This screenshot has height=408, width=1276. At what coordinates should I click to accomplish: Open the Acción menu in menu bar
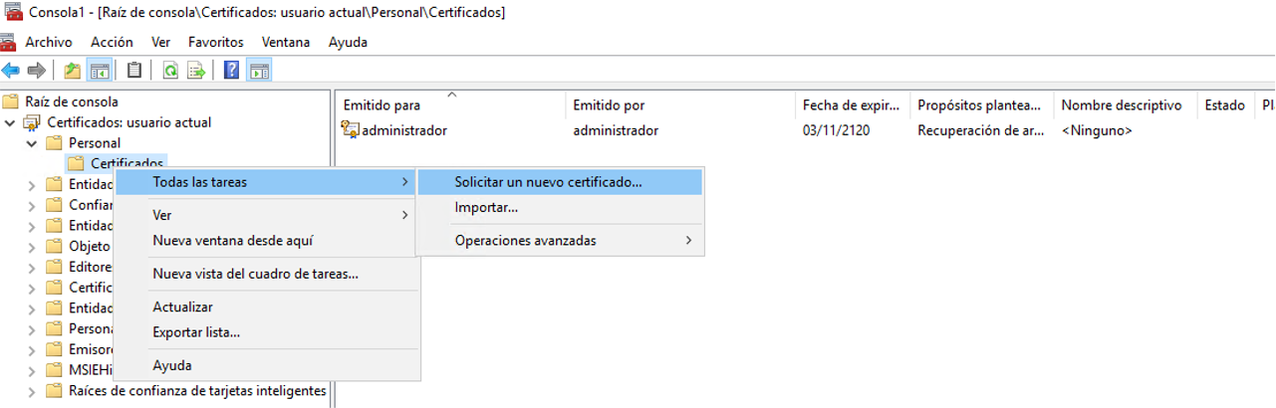(112, 42)
